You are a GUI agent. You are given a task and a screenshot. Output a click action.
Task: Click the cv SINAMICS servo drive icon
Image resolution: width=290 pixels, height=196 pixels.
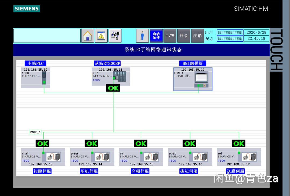(151, 157)
